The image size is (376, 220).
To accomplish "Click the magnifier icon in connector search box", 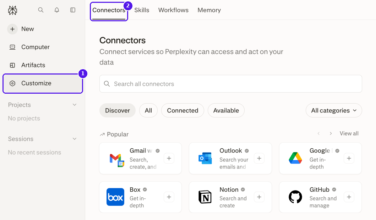I will click(x=107, y=84).
